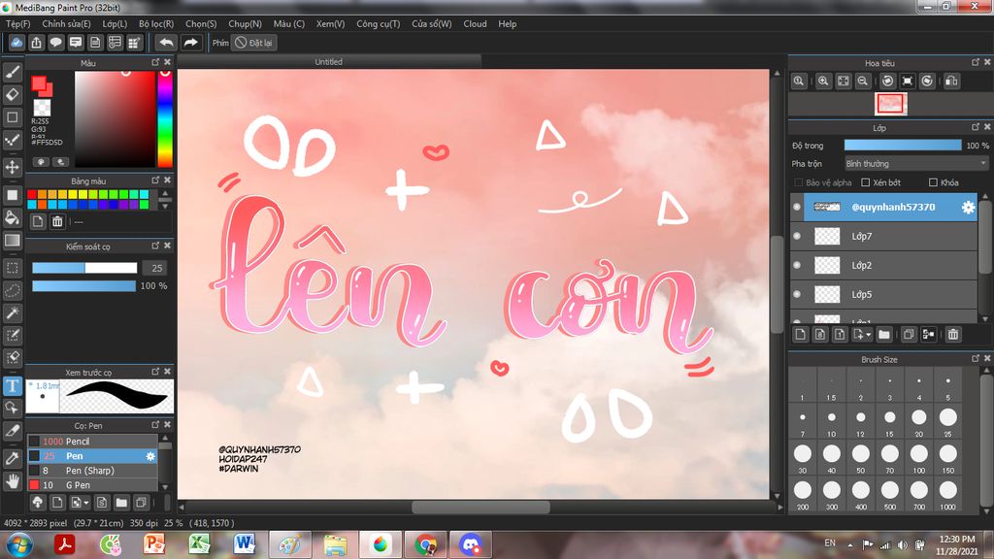Select the Eraser tool
Screen dimensions: 994x559
point(12,95)
